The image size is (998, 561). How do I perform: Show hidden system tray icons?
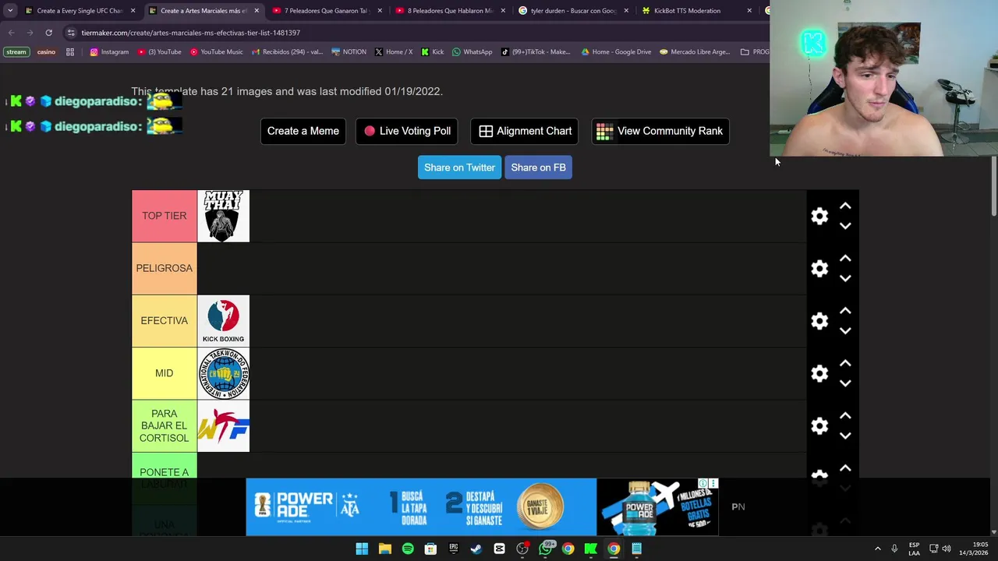coord(878,549)
